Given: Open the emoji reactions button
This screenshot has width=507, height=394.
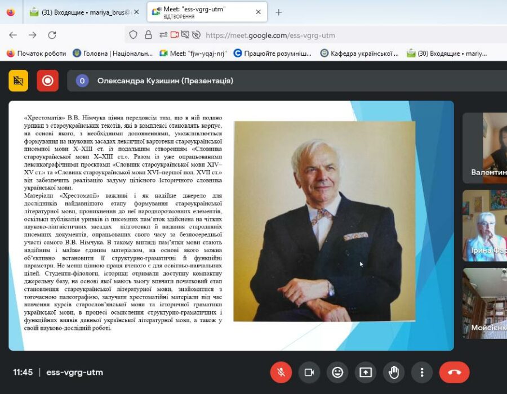Looking at the screenshot, I should (x=337, y=372).
